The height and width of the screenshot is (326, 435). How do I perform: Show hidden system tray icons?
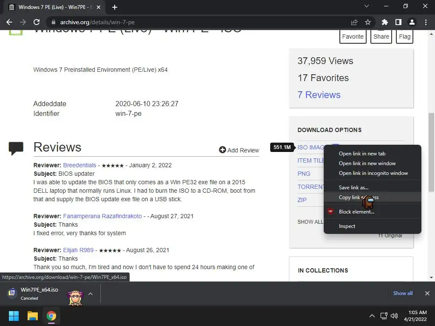[x=372, y=316]
